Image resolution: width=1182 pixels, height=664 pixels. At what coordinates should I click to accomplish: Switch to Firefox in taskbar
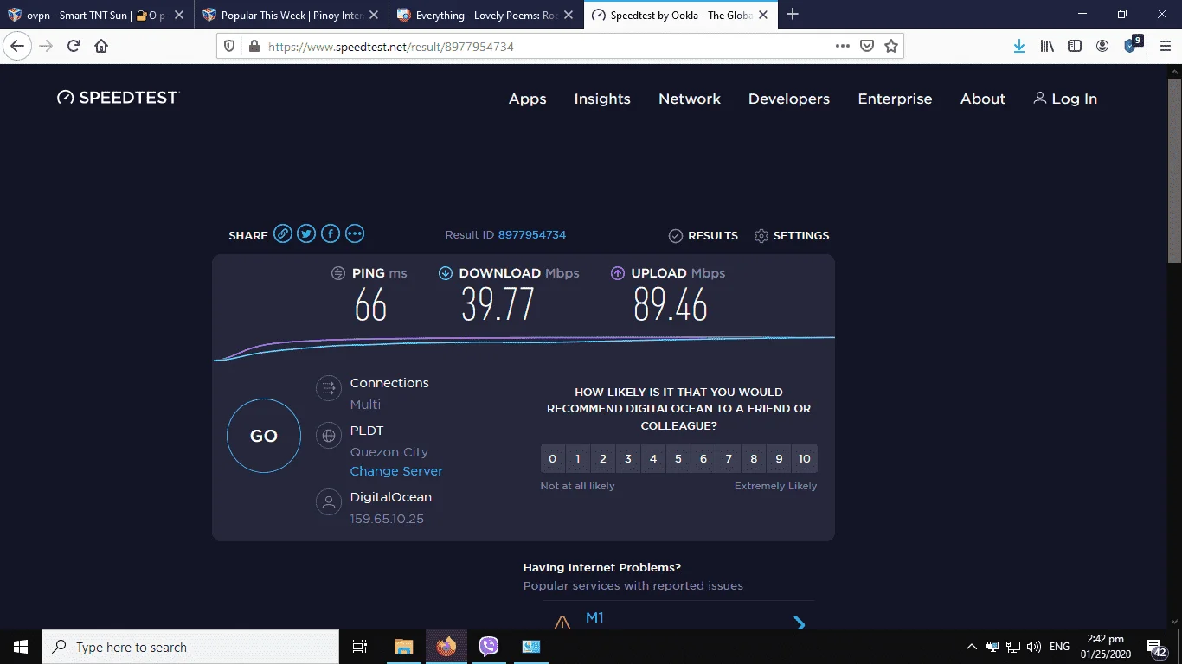[446, 647]
